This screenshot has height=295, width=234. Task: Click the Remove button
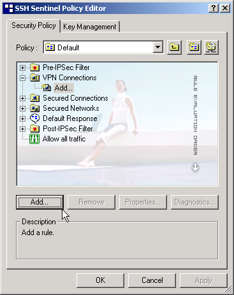click(x=91, y=202)
